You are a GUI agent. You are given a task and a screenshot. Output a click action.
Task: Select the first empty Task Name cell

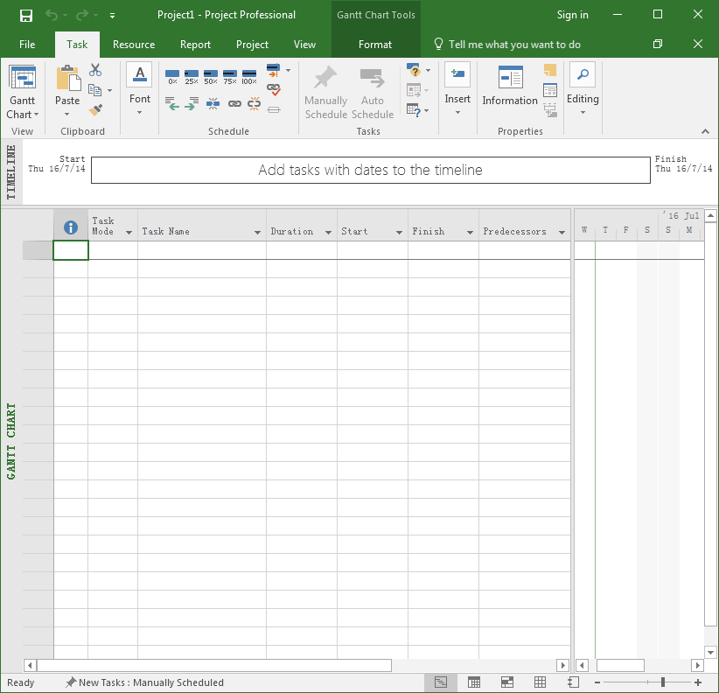pyautogui.click(x=202, y=250)
